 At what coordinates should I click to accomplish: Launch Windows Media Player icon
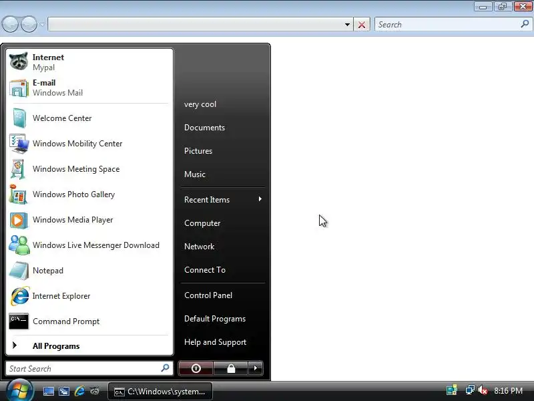point(19,220)
